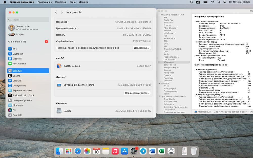This screenshot has height=158, width=253.
Task: Open Довідка menu
Action: (83, 2)
